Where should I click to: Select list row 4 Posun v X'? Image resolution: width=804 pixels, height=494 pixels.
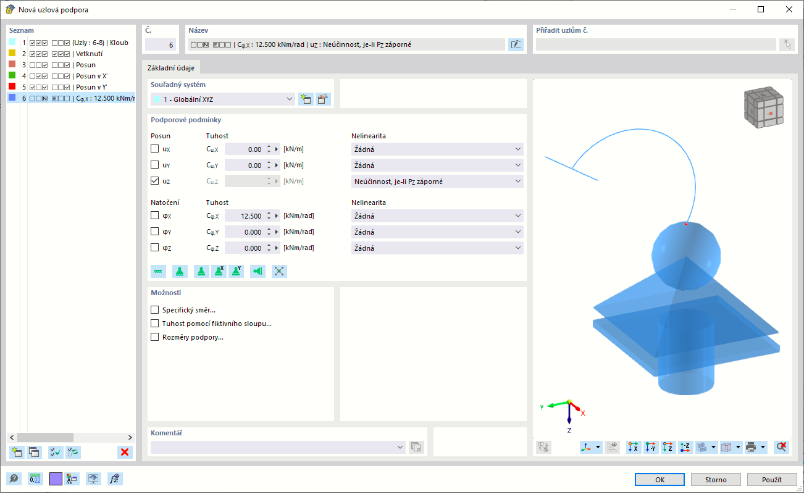(x=71, y=76)
